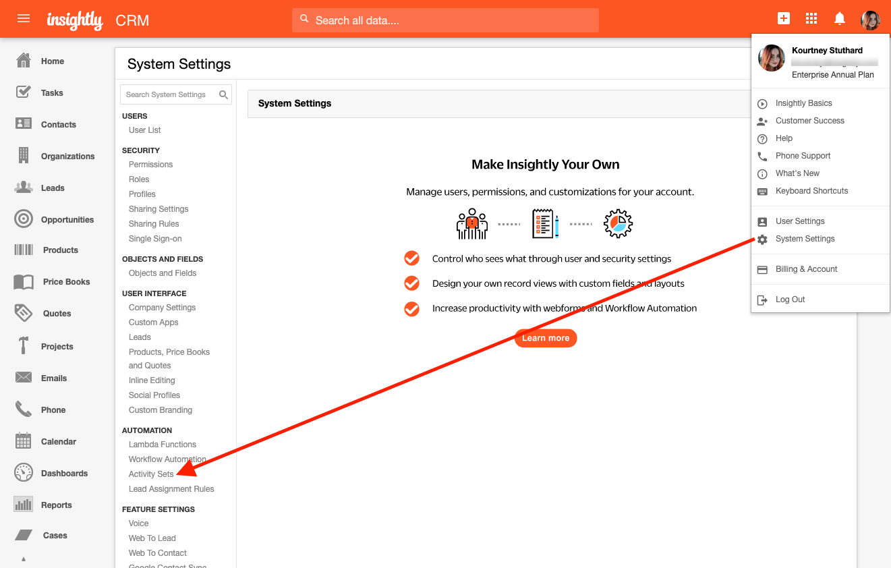Open Insightly Basics from user menu
Viewport: 891px width, 568px height.
[804, 103]
